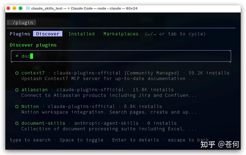Toggle the document-skills plugin circle
The height and width of the screenshot is (155, 246).
[17, 123]
